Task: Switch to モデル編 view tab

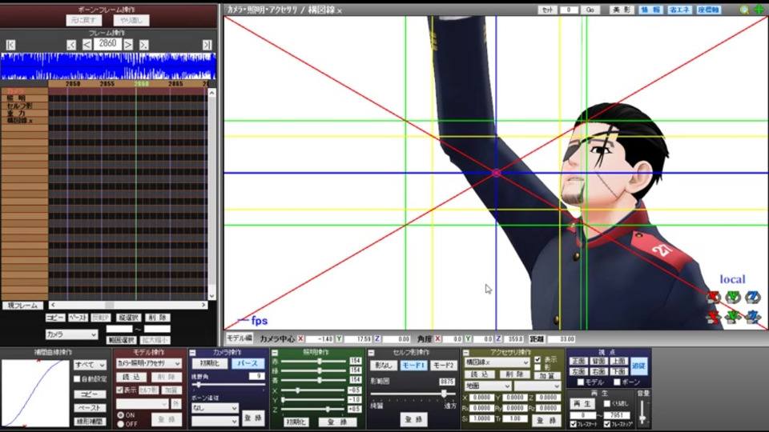Action: [x=240, y=338]
